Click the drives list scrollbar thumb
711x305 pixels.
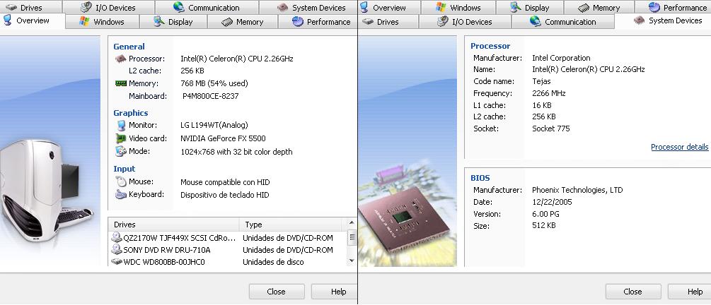tap(352, 237)
